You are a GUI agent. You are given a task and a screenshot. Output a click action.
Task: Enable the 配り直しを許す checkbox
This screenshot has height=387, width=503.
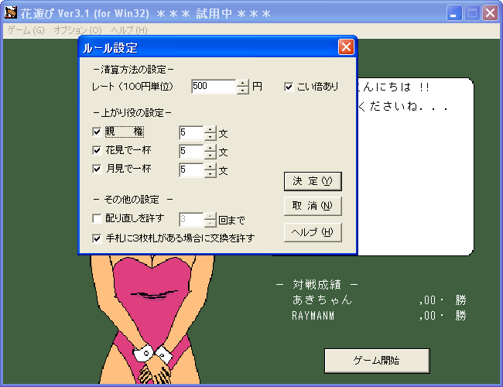coord(97,218)
